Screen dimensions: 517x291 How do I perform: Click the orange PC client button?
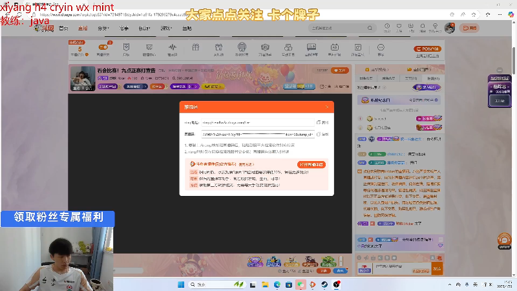pyautogui.click(x=427, y=49)
